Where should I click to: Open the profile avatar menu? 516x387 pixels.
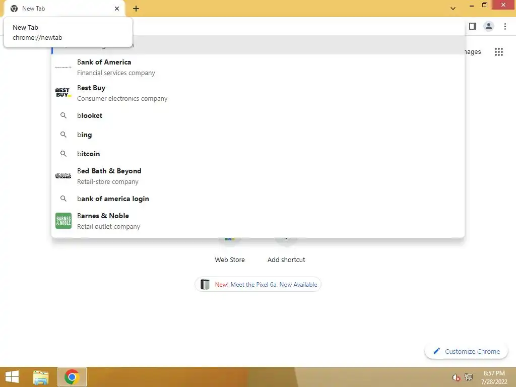pyautogui.click(x=489, y=26)
